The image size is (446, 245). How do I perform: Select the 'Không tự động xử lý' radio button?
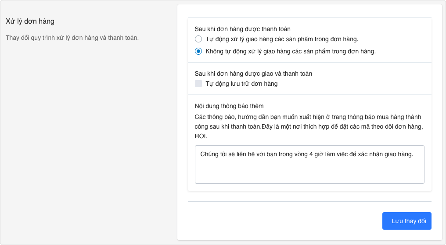[x=198, y=51]
